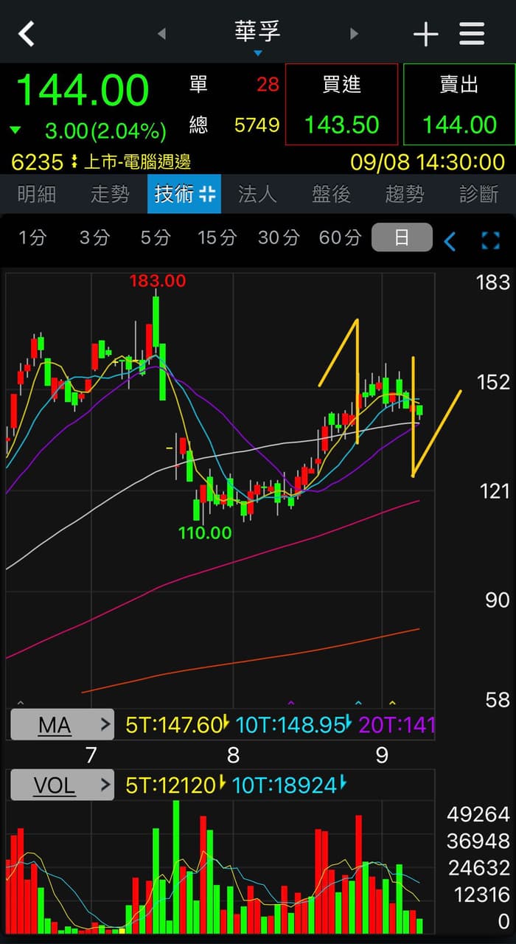The height and width of the screenshot is (944, 516).
Task: Expand the 華孚 stock name dropdown
Action: tap(257, 37)
